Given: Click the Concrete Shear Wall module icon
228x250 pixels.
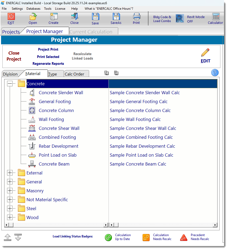Looking at the screenshot, I should click(32, 128).
